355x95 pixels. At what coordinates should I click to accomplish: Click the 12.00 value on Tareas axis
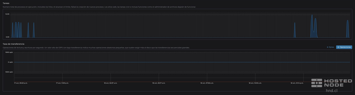pyautogui.click(x=7, y=14)
